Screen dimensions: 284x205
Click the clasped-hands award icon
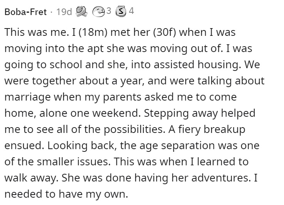81,12
